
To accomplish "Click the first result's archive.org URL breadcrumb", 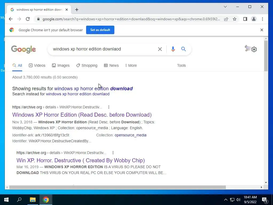I will pos(57,107).
